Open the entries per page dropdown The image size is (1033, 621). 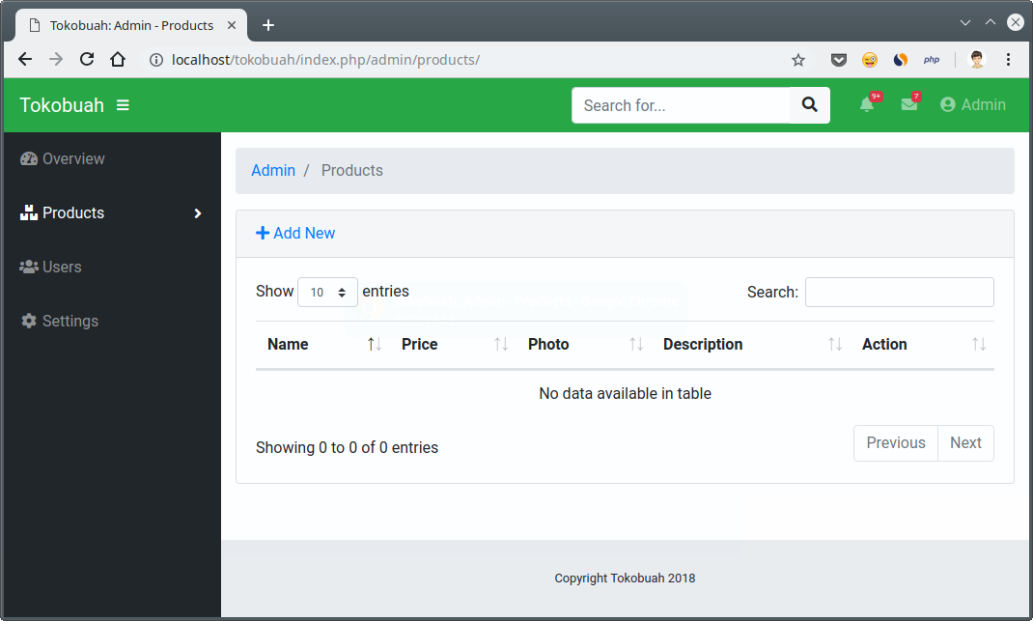click(x=327, y=293)
